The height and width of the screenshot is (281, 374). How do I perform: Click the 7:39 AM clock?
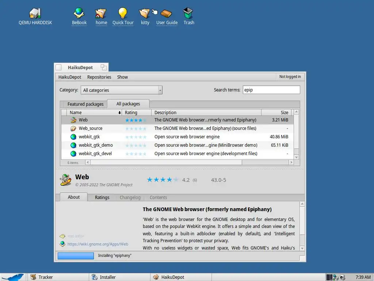coord(363,277)
